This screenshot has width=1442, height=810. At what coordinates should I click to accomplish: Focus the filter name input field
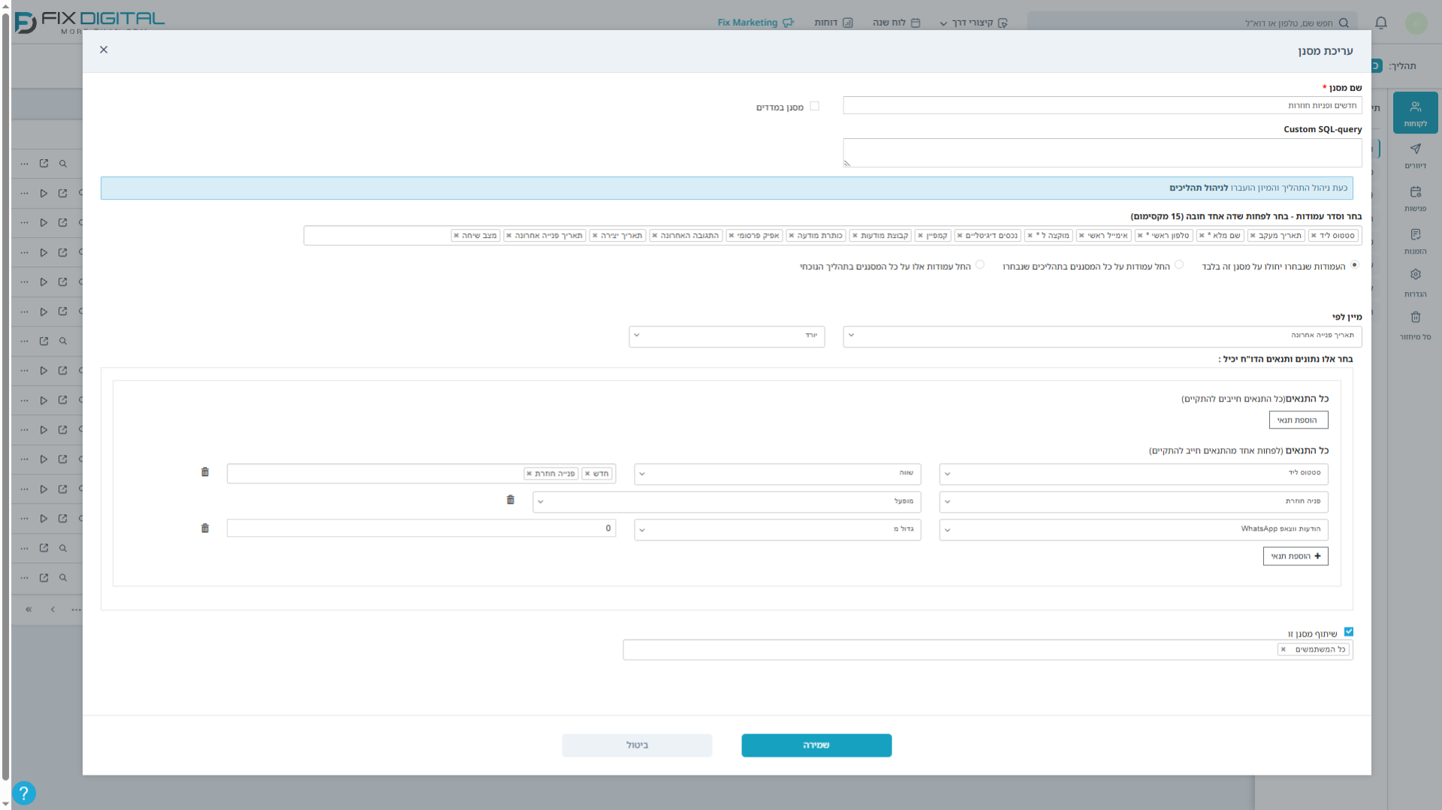(1102, 106)
